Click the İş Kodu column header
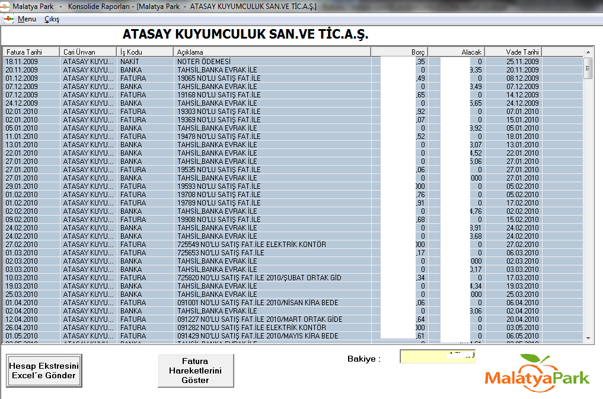The height and width of the screenshot is (399, 603). click(145, 52)
